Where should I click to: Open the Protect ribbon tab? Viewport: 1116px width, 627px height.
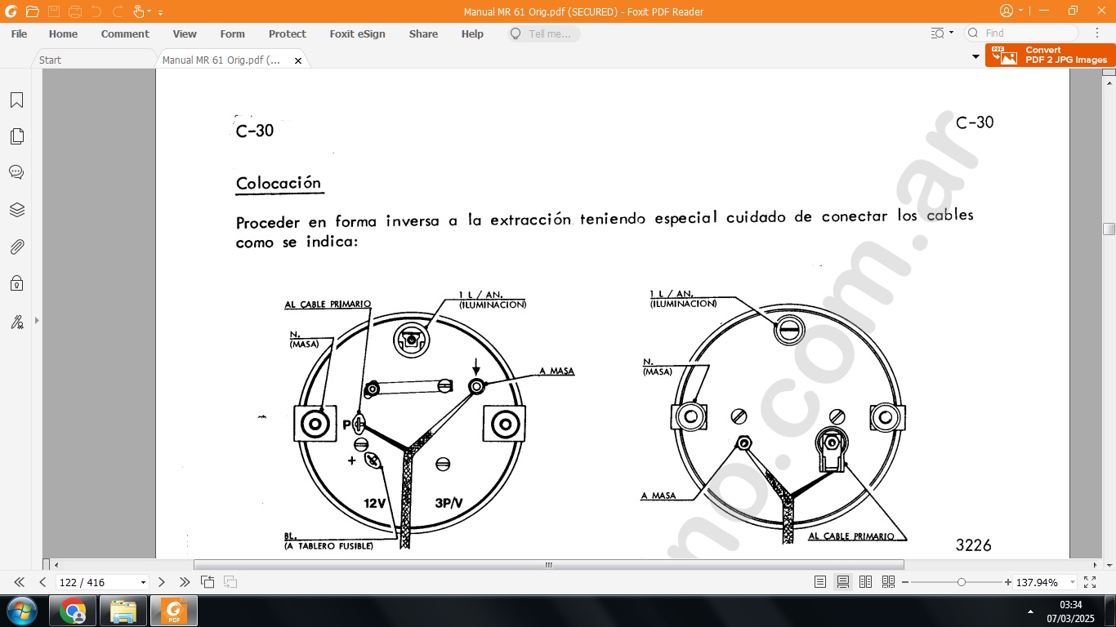click(x=288, y=34)
